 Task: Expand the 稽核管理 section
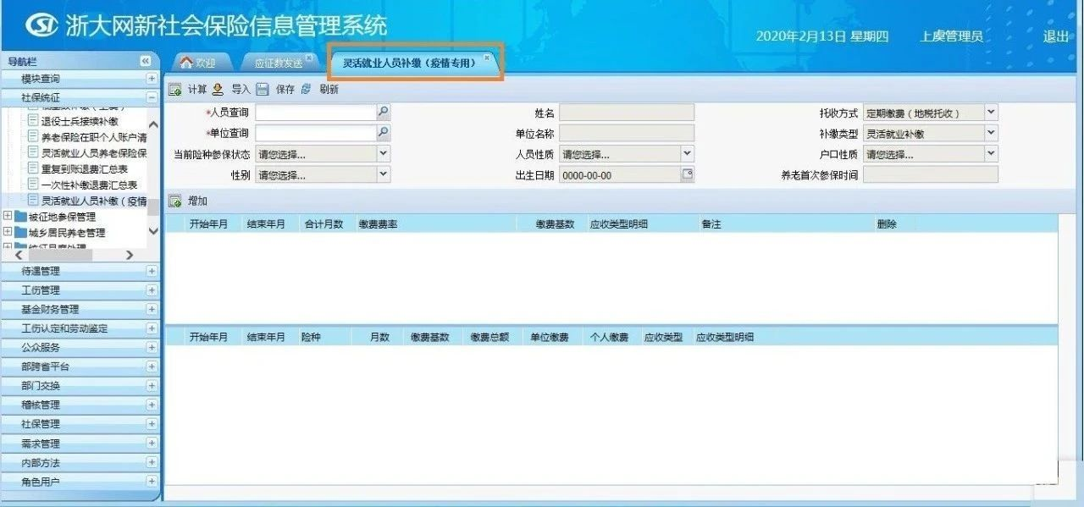click(152, 405)
